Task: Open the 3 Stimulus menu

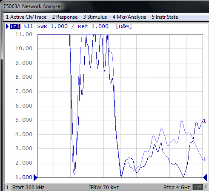Action: coord(95,17)
